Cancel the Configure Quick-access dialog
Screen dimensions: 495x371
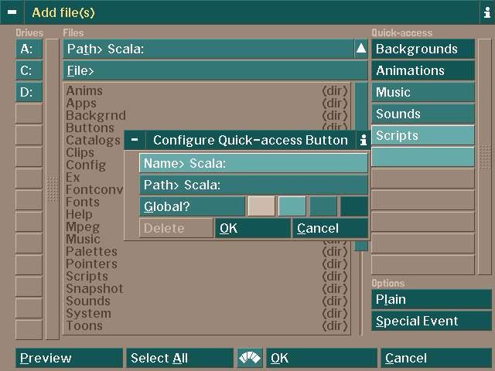330,228
